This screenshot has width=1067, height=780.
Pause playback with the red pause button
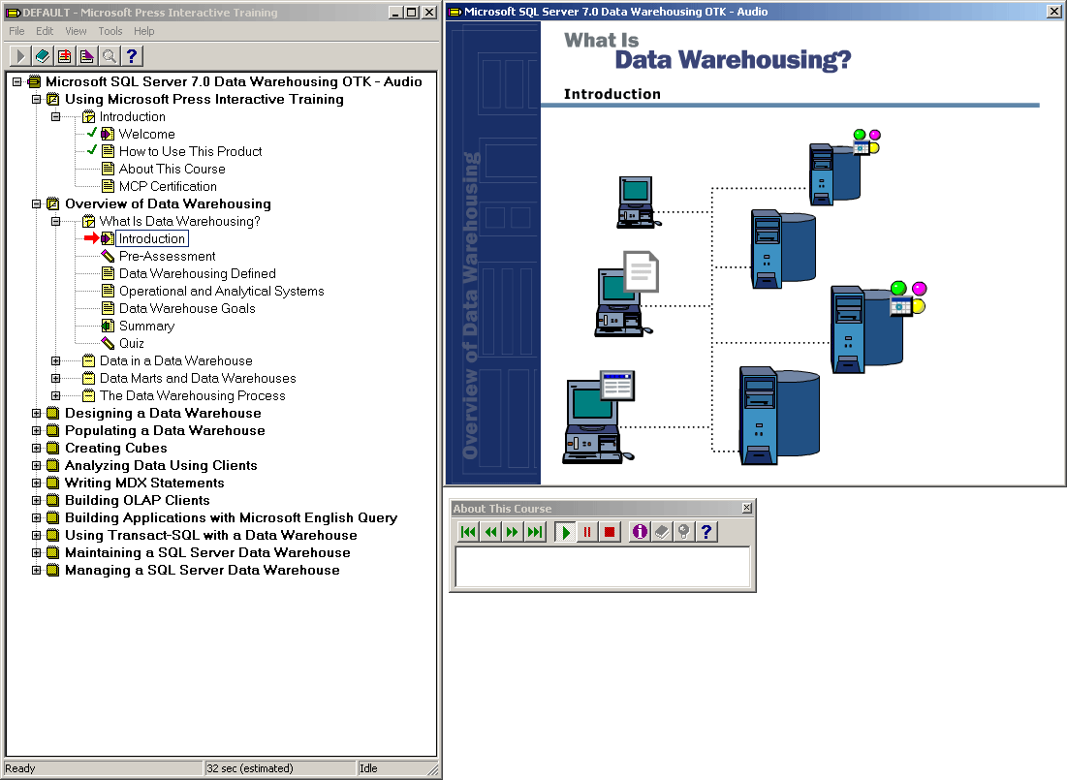tap(587, 532)
